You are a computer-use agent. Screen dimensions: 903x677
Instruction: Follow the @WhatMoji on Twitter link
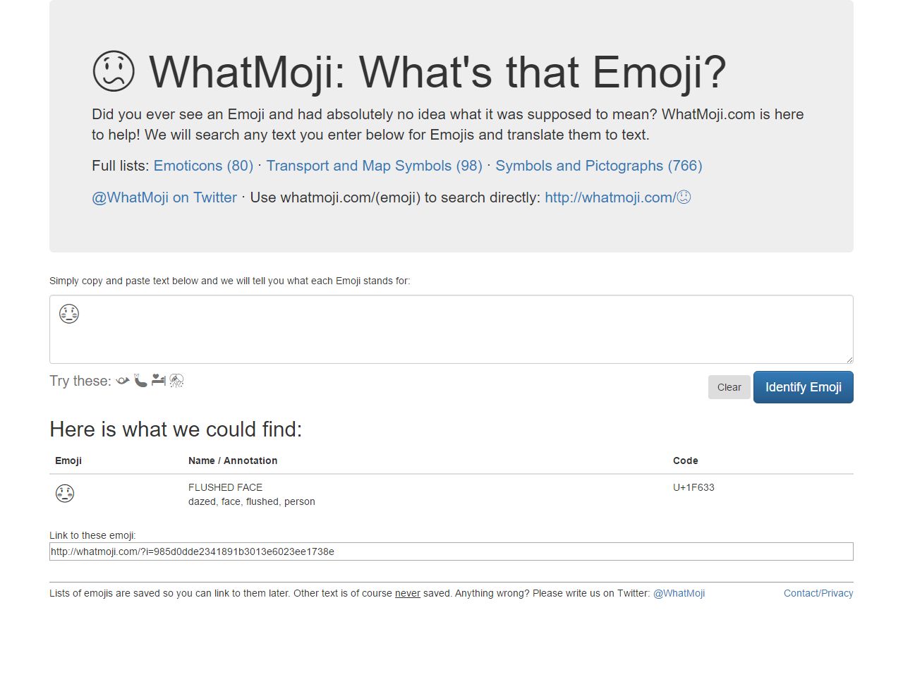164,197
